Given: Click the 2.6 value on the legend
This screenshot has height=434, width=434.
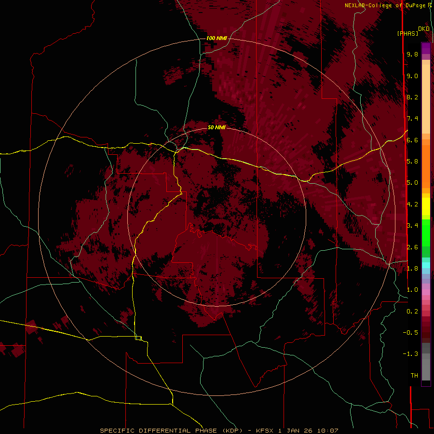Looking at the screenshot, I should click(x=412, y=247).
